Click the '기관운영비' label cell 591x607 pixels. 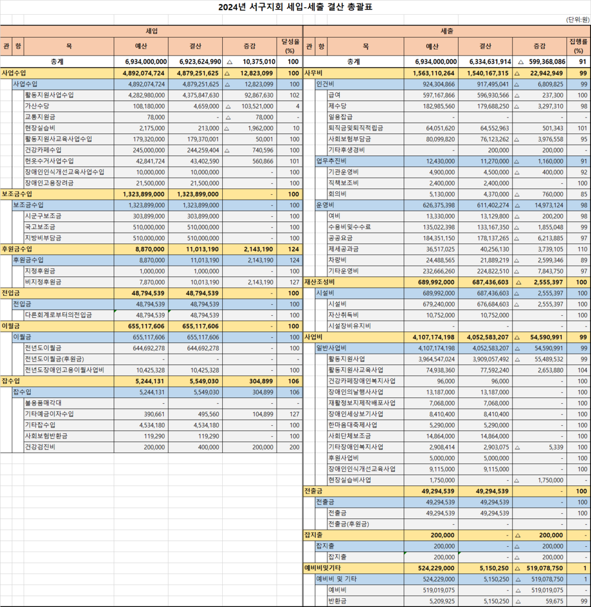pyautogui.click(x=365, y=172)
